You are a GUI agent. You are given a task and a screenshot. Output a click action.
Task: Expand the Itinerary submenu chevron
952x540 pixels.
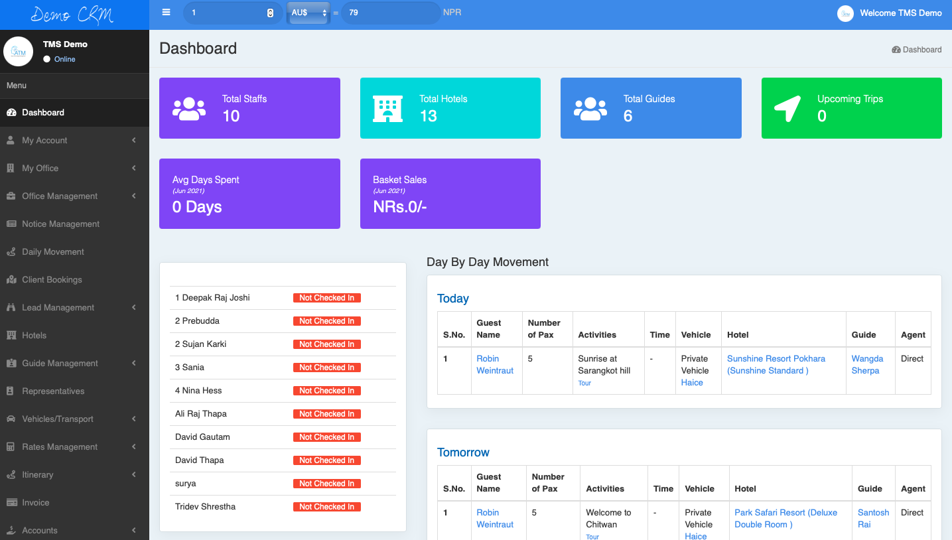point(134,475)
